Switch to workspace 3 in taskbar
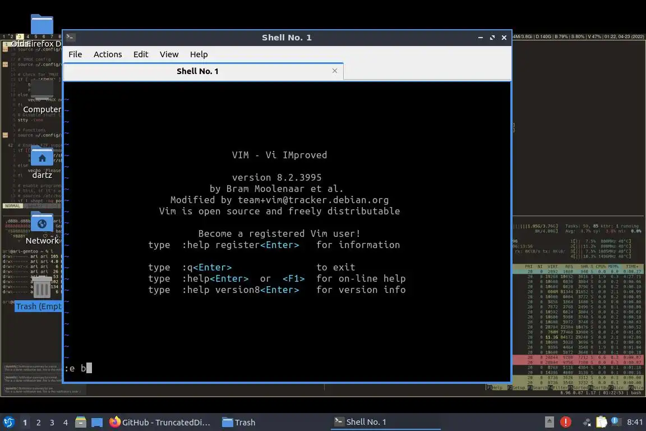The image size is (646, 431). (x=52, y=423)
